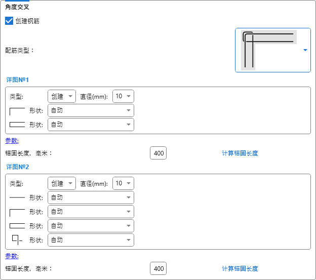316x280 pixels.
Task: Click the straight bar icon in 详图№2
Action: coord(17,197)
